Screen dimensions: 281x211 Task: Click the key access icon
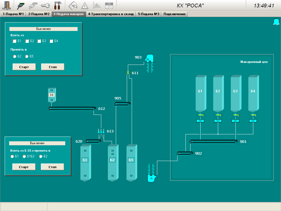pyautogui.click(x=45, y=5)
